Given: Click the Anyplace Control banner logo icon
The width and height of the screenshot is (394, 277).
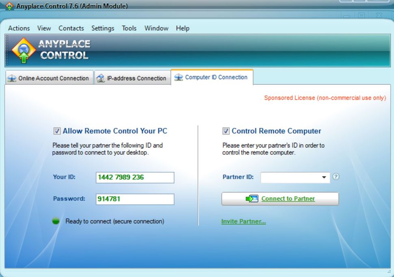Looking at the screenshot, I should [x=24, y=50].
